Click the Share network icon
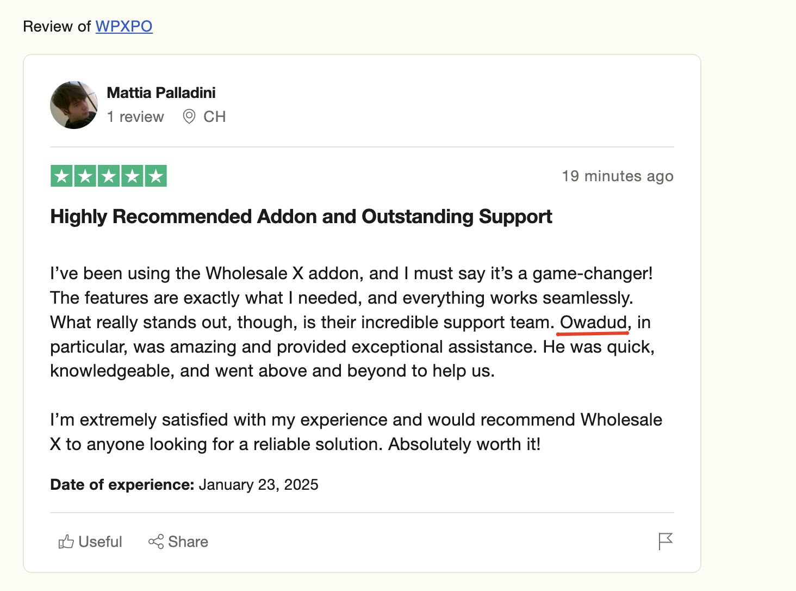 pos(156,541)
